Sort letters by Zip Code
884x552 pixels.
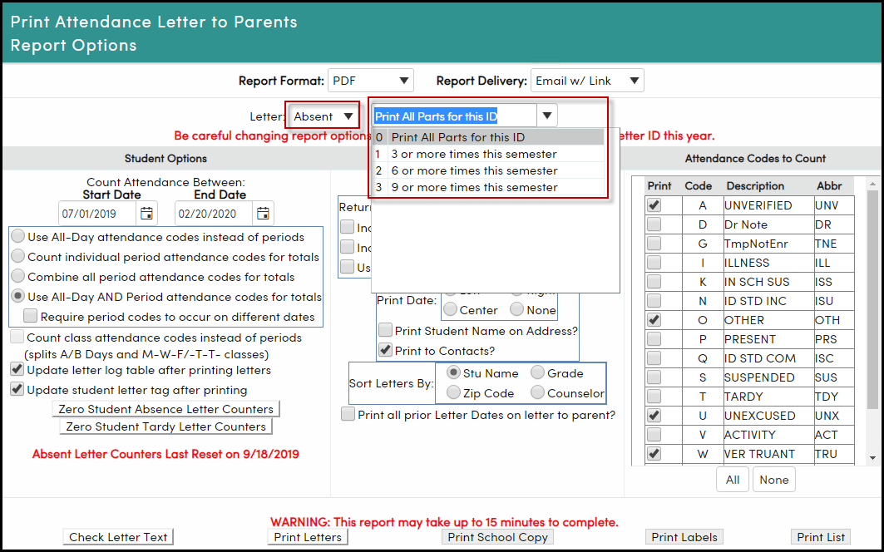[453, 392]
